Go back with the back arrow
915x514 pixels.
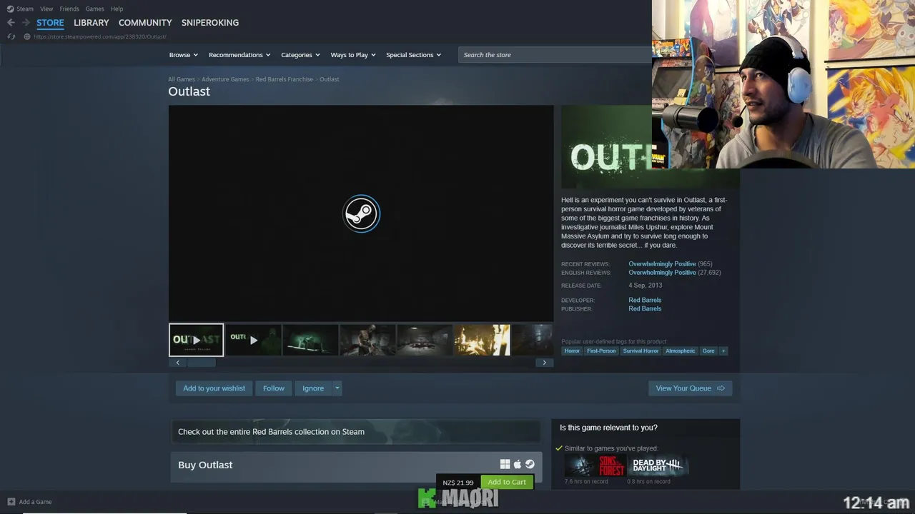pyautogui.click(x=11, y=23)
